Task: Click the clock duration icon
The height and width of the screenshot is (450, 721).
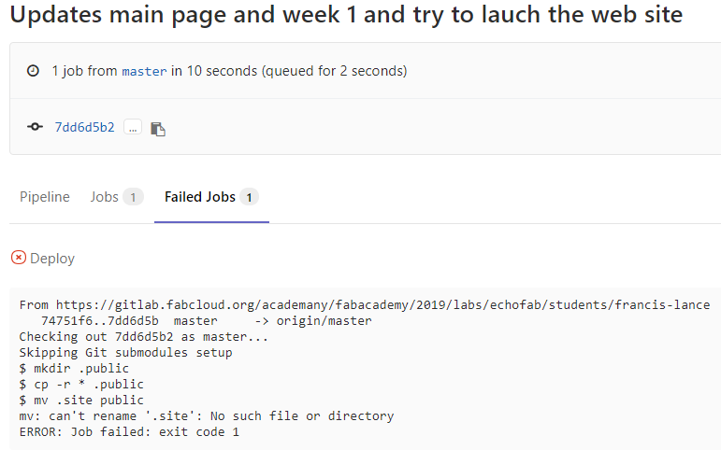Action: tap(33, 71)
